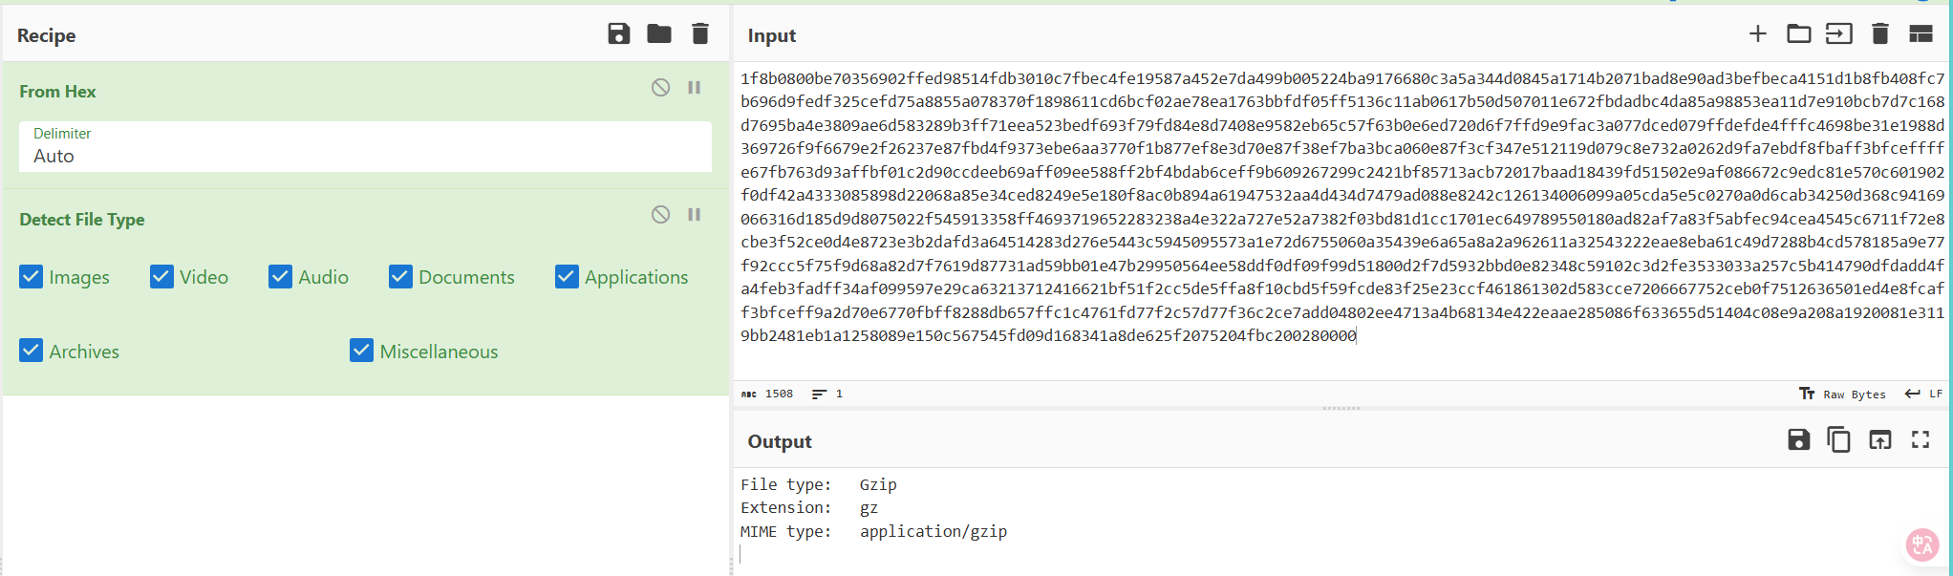Maximise the output pane
Screen dimensions: 1953x576
coord(1921,439)
